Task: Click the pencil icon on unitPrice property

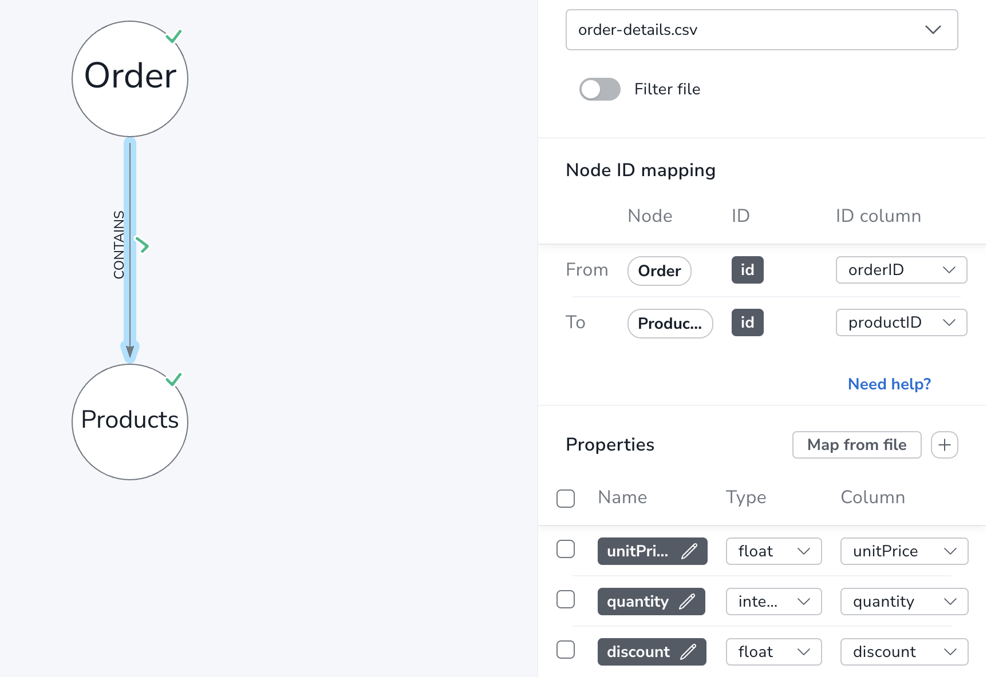Action: (689, 551)
